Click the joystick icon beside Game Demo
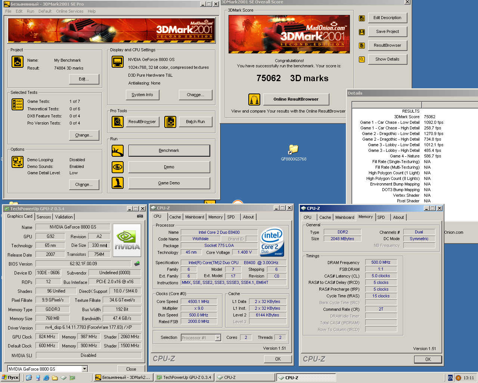Image resolution: width=478 pixels, height=383 pixels. [118, 183]
